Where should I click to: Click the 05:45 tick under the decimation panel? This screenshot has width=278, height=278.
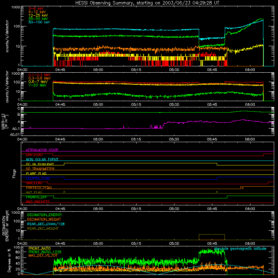click(x=212, y=244)
